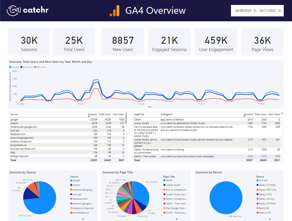Open calendar picker for start date 24/09/2023

pos(255,11)
